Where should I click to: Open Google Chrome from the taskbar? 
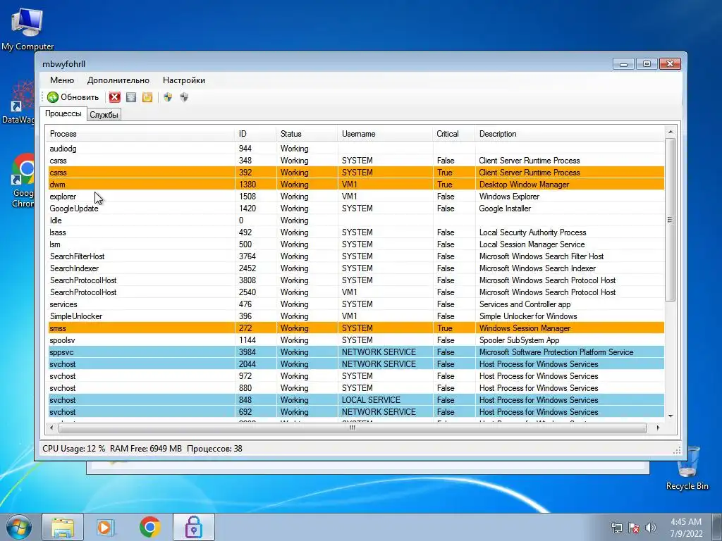149,527
